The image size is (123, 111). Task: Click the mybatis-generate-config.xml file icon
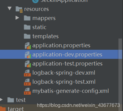point(27,91)
